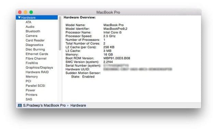This screenshot has height=131, width=217.
Task: Select Diagnostics in the sidebar
Action: (34, 45)
